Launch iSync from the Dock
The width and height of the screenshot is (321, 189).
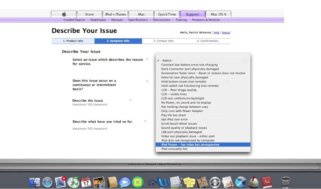coord(215,182)
